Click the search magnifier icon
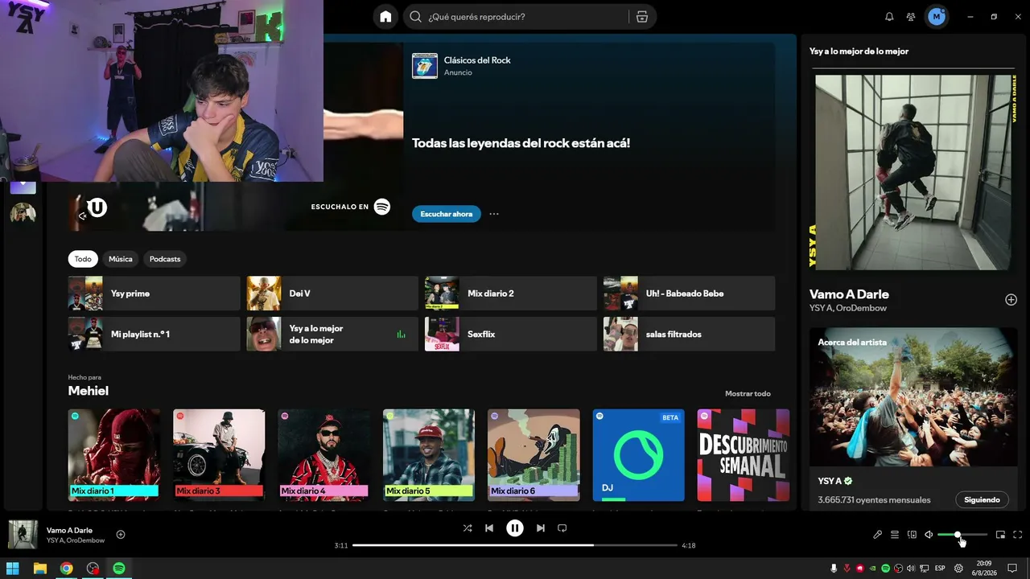1030x579 pixels. (x=415, y=17)
